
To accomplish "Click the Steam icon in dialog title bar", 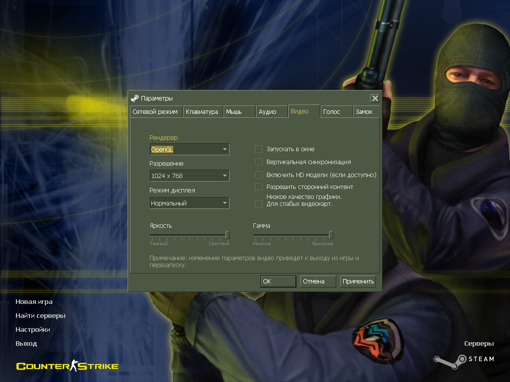I will 134,98.
